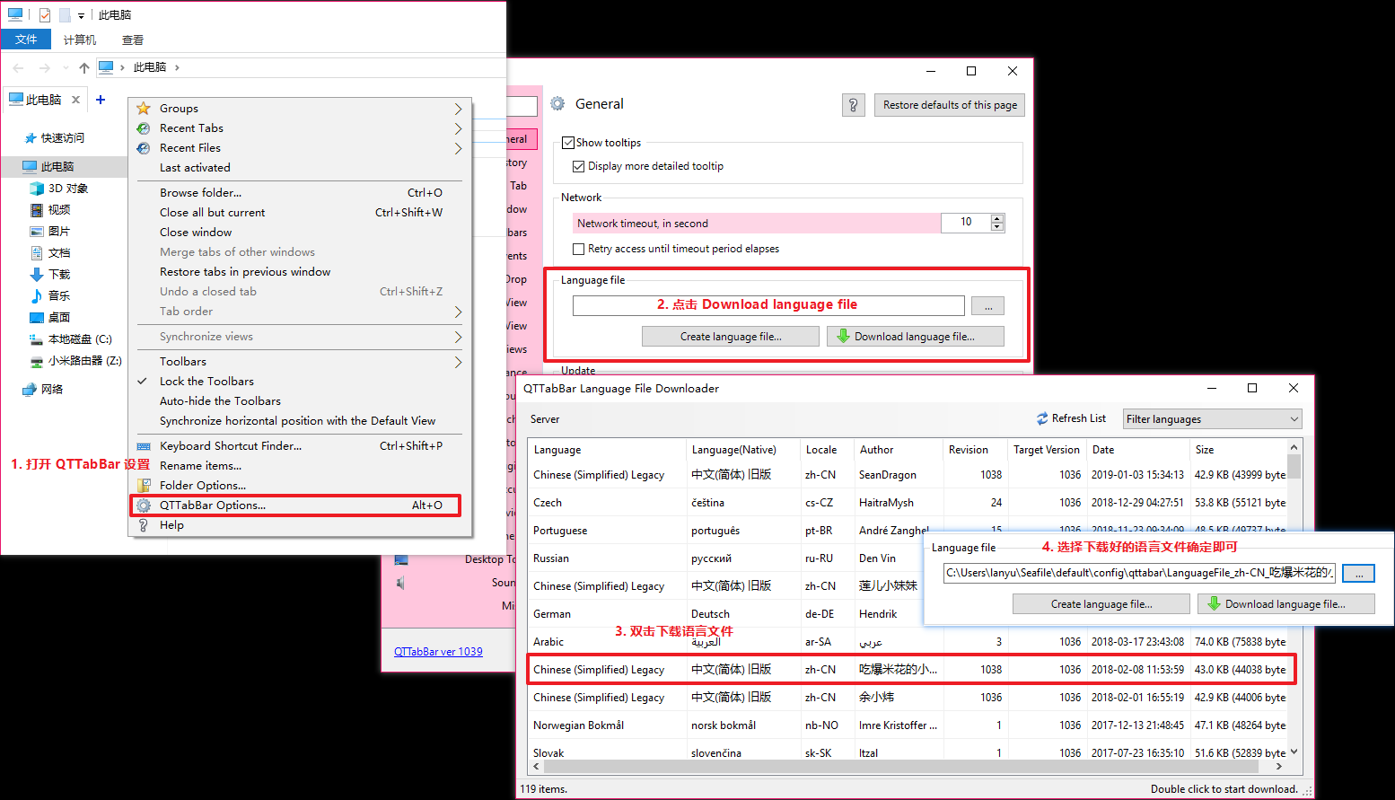Screen dimensions: 1395x800
Task: Select the Norwegian Bokmål row
Action: pyautogui.click(x=908, y=725)
